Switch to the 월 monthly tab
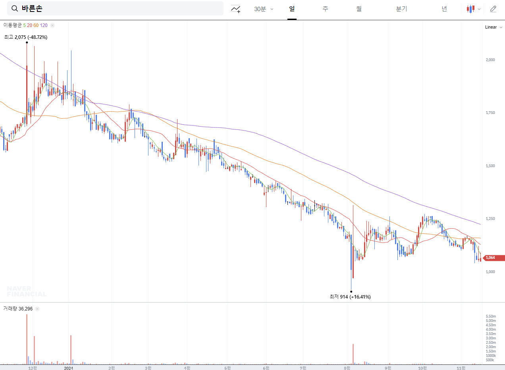The image size is (505, 370). [359, 9]
